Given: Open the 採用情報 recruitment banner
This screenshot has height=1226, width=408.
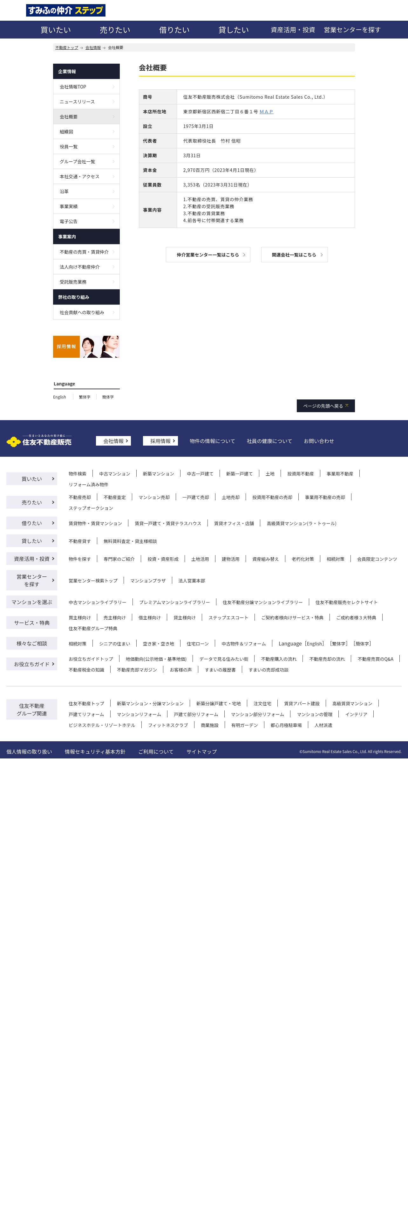Looking at the screenshot, I should (86, 347).
